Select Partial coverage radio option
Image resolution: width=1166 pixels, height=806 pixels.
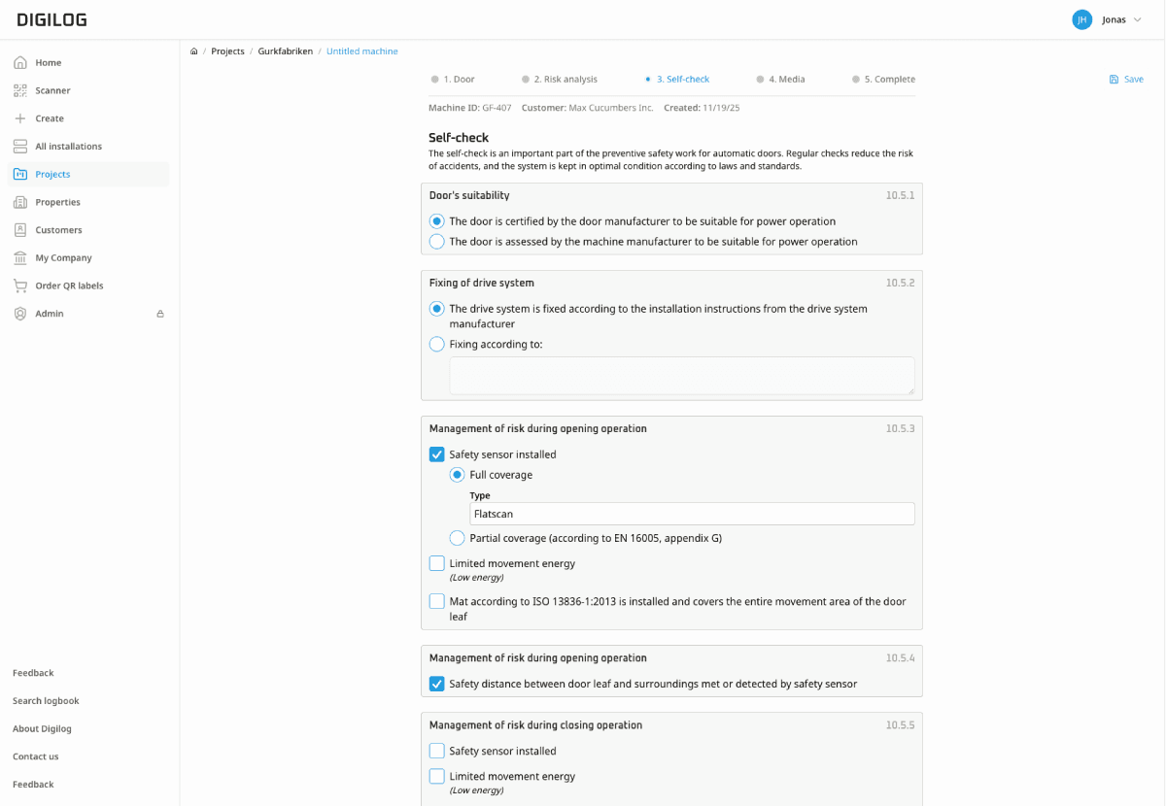coord(457,538)
